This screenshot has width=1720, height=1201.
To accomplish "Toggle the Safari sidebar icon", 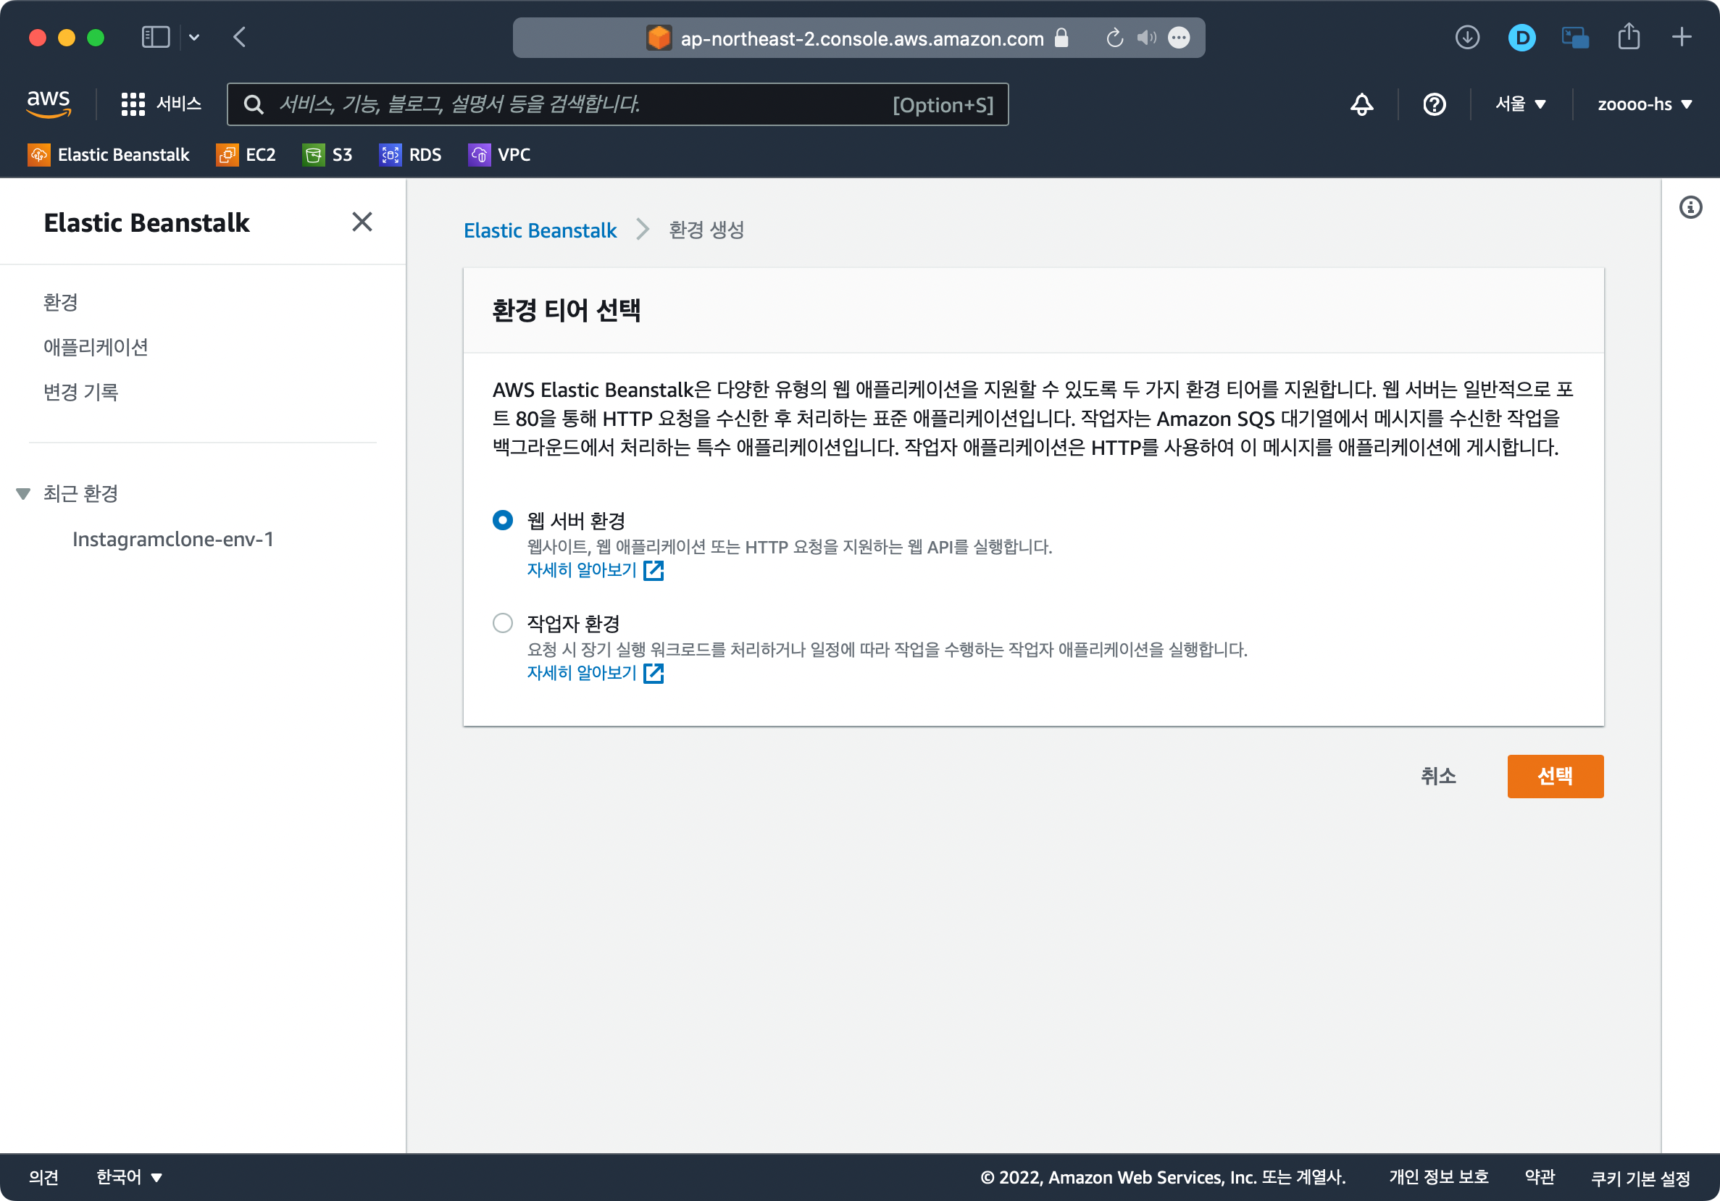I will coord(156,38).
